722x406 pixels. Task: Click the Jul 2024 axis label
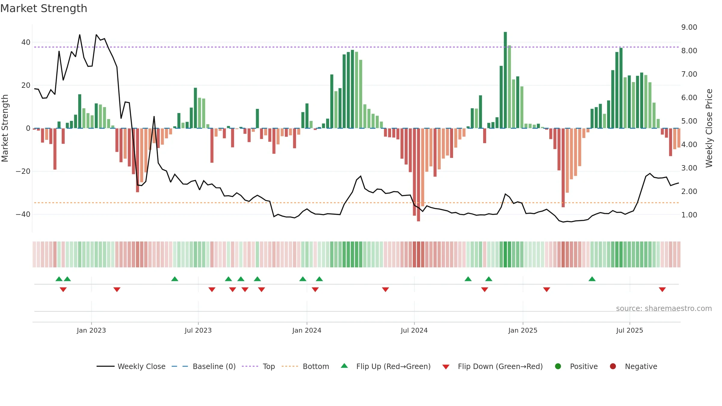coord(414,330)
